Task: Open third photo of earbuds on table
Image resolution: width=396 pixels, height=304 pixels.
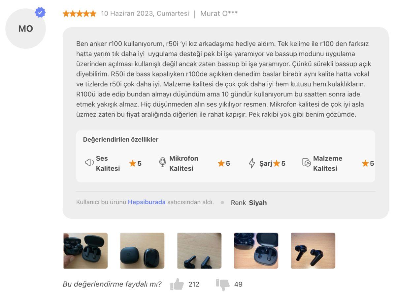Action: coord(199,251)
